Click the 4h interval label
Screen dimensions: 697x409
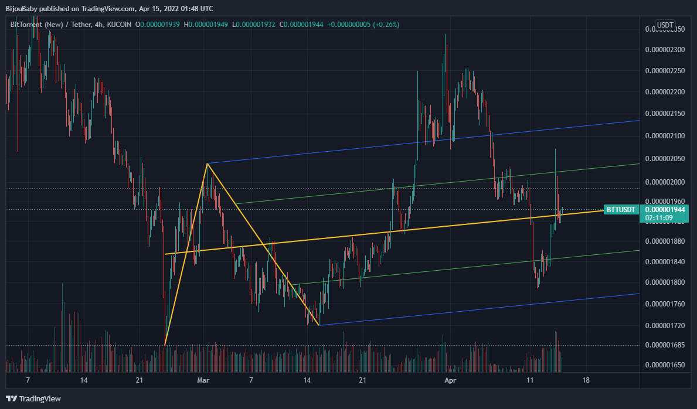tap(99, 25)
